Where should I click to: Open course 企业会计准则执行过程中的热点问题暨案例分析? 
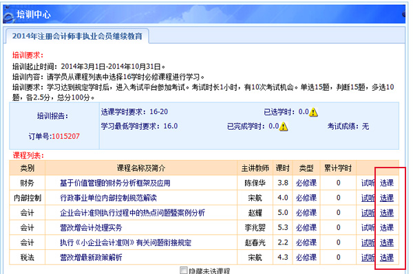click(132, 213)
